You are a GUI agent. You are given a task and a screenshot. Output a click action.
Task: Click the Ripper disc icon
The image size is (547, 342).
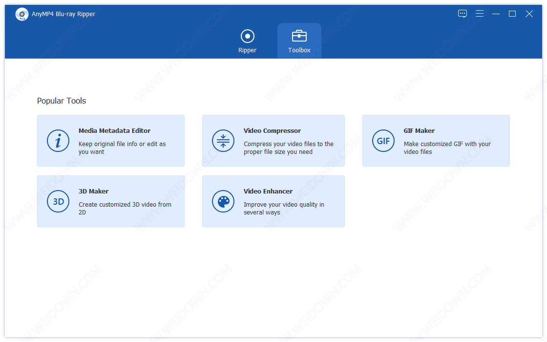tap(247, 36)
